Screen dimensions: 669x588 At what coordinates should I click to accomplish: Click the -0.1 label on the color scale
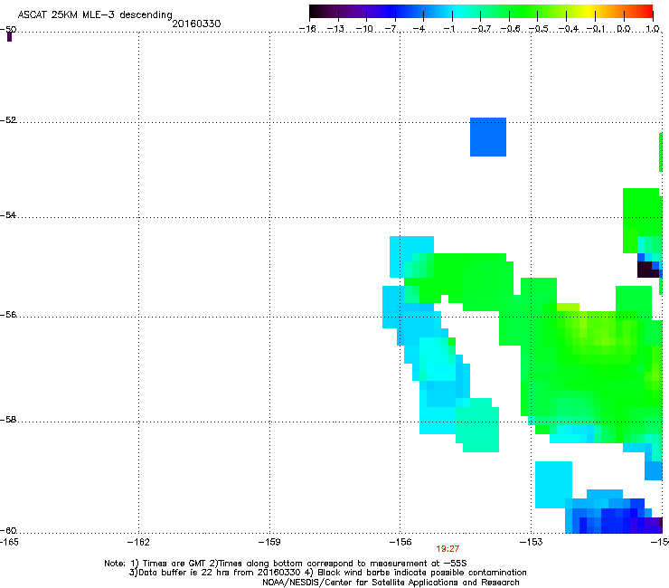pyautogui.click(x=596, y=29)
